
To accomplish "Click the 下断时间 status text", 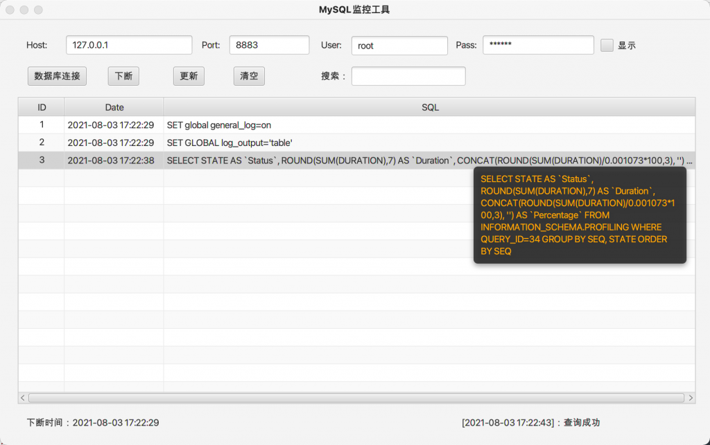I will (93, 423).
